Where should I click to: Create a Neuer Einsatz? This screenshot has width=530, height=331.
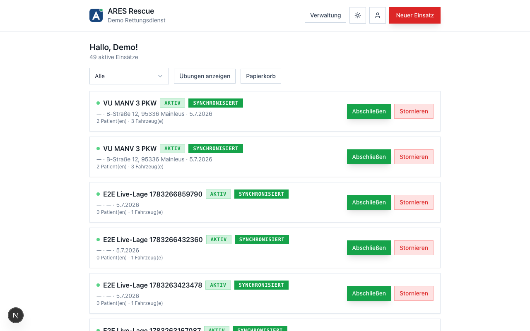click(x=415, y=15)
